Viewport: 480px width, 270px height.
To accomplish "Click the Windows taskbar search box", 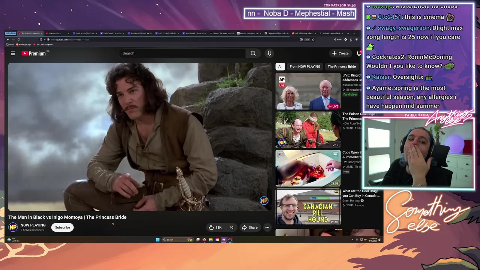I will pyautogui.click(x=177, y=240).
